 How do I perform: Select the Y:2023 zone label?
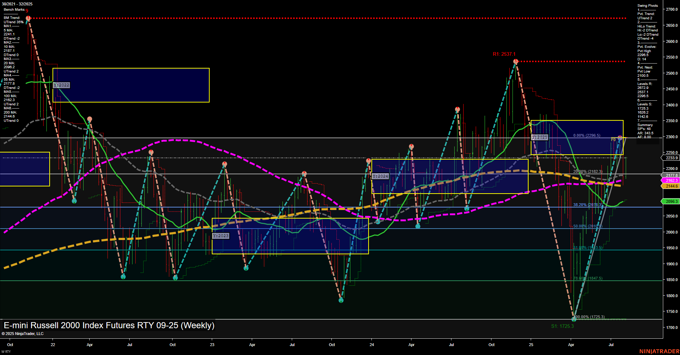[220, 236]
